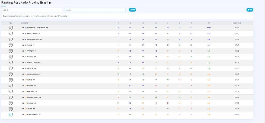The height and width of the screenshot is (123, 265).
Task: Click the list icon next to Vitória do Jari
Action: (23, 63)
